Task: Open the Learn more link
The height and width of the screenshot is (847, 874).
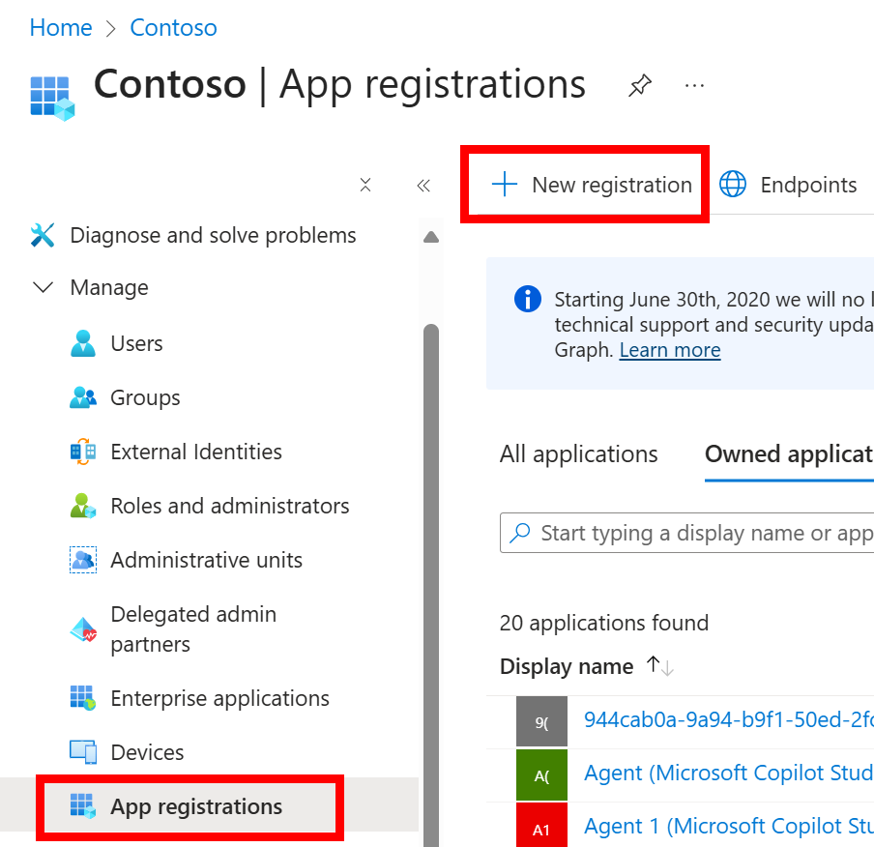Action: [669, 350]
